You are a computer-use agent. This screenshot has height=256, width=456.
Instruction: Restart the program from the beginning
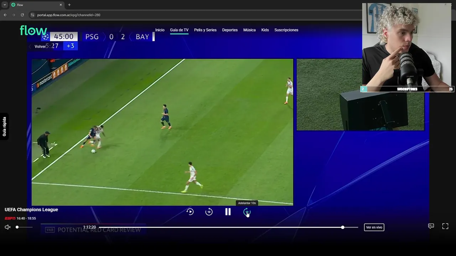190,212
